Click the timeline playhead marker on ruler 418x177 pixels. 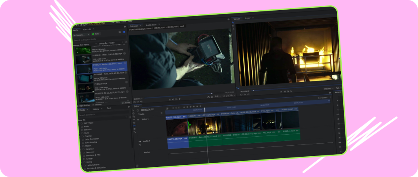205,109
